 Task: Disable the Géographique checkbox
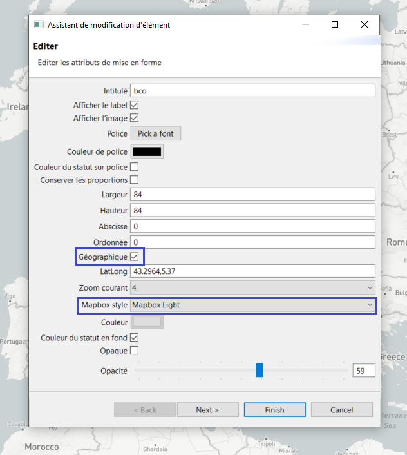click(135, 257)
